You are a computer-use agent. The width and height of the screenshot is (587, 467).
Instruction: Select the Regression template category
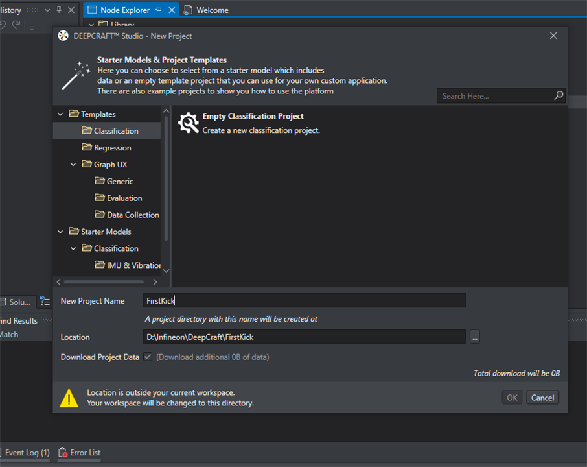[x=107, y=148]
